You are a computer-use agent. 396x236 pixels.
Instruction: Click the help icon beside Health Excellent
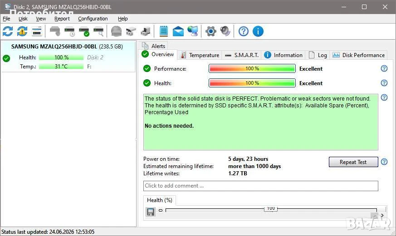384,83
